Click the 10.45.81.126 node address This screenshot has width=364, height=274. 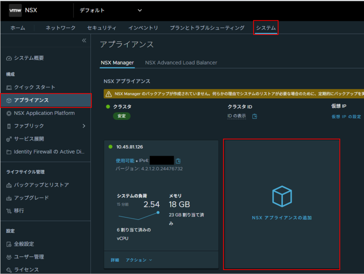pos(130,147)
